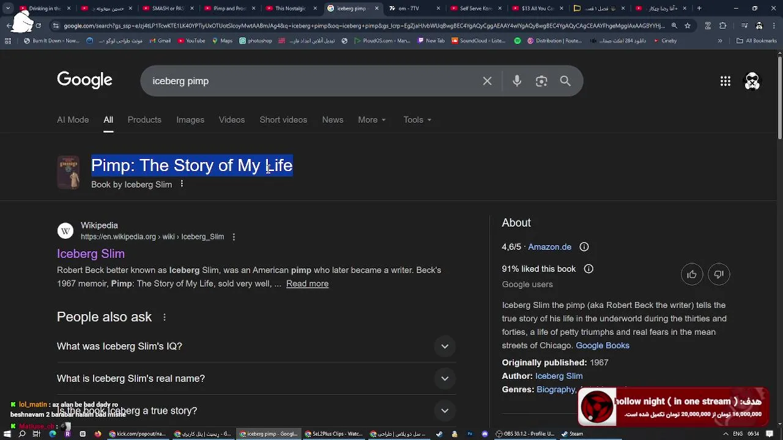Image resolution: width=783 pixels, height=440 pixels.
Task: Open the Iceberg Slim Wikipedia link
Action: click(x=91, y=254)
